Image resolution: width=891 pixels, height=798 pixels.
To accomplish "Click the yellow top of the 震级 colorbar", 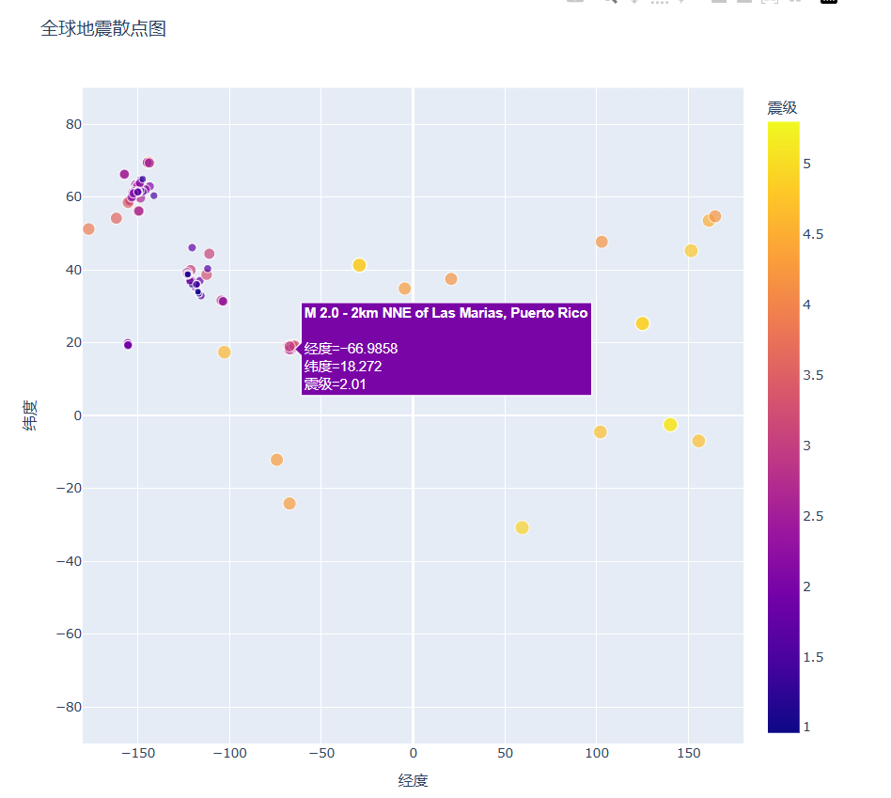I will point(784,126).
